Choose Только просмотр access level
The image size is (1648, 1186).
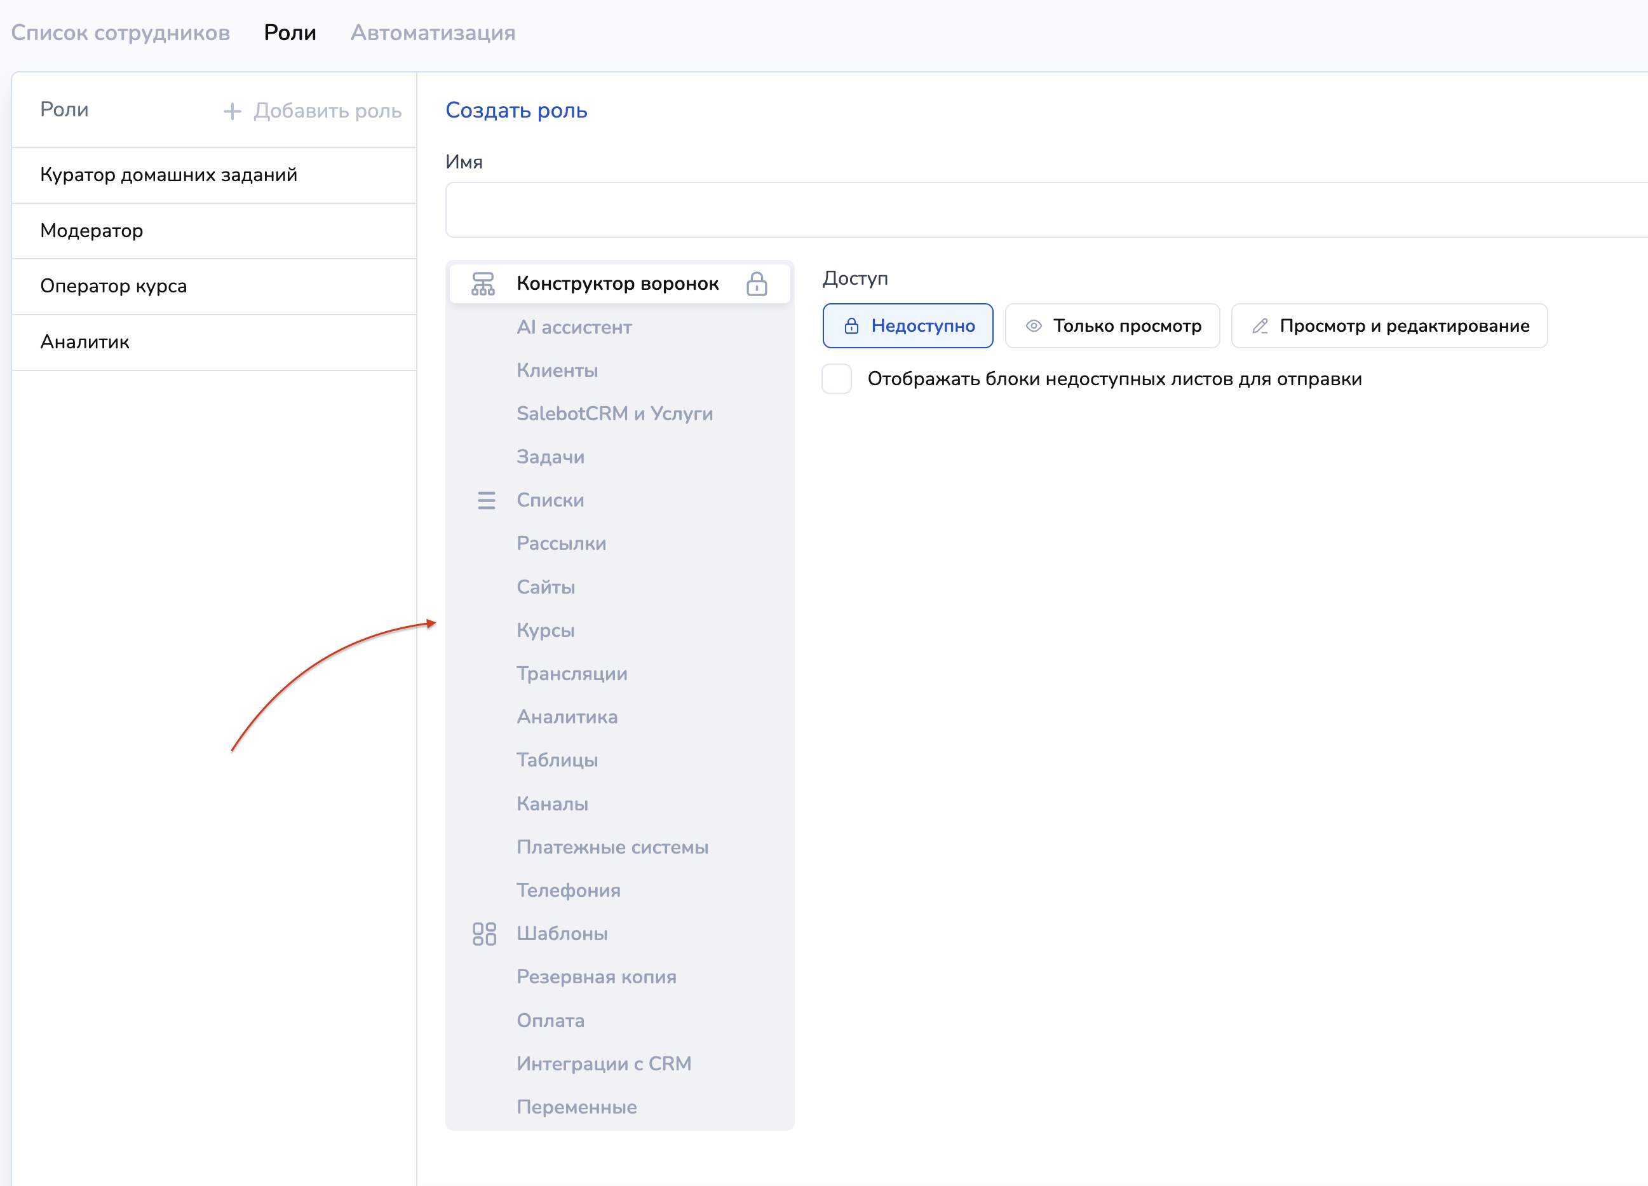click(x=1112, y=326)
